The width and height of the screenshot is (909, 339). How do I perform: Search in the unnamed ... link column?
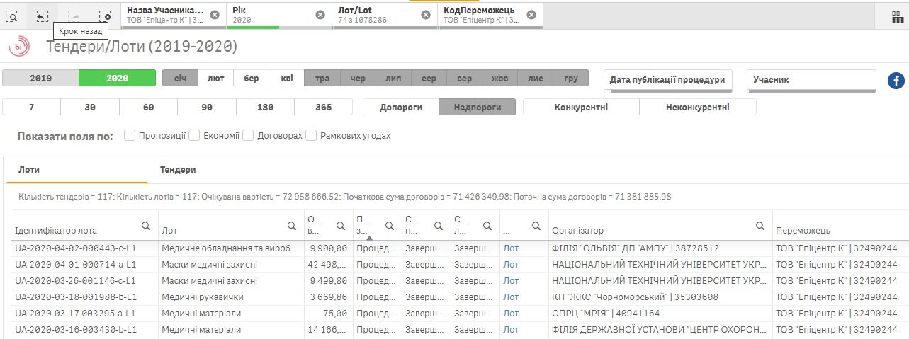coord(536,226)
